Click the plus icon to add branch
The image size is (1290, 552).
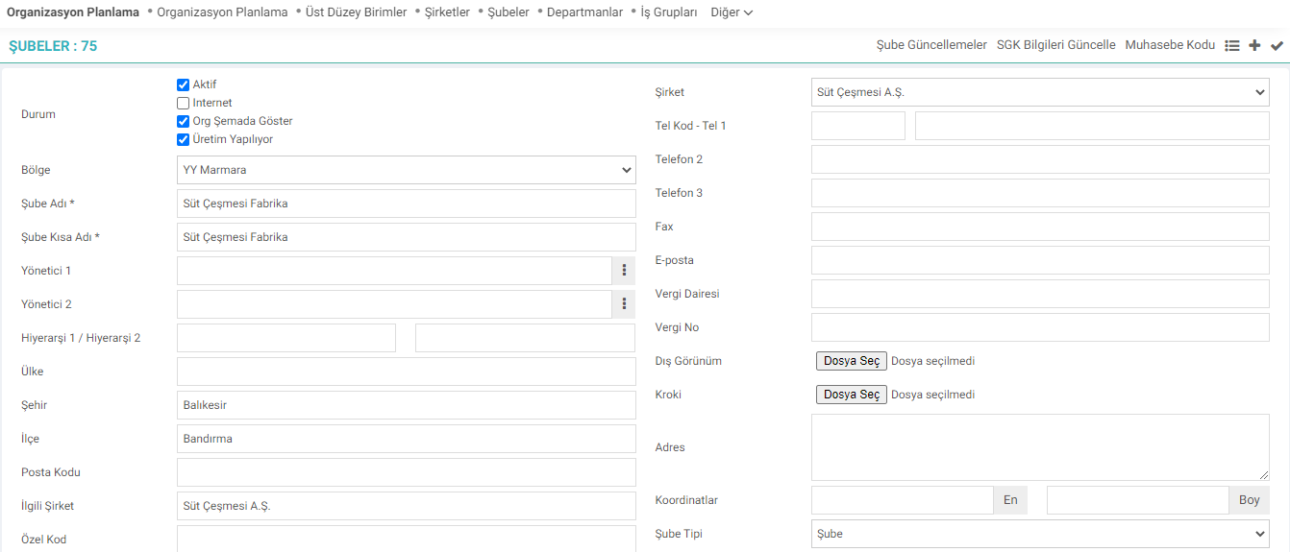click(x=1254, y=45)
